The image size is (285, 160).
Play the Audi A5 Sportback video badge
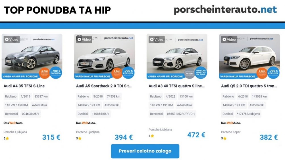[x=84, y=39]
